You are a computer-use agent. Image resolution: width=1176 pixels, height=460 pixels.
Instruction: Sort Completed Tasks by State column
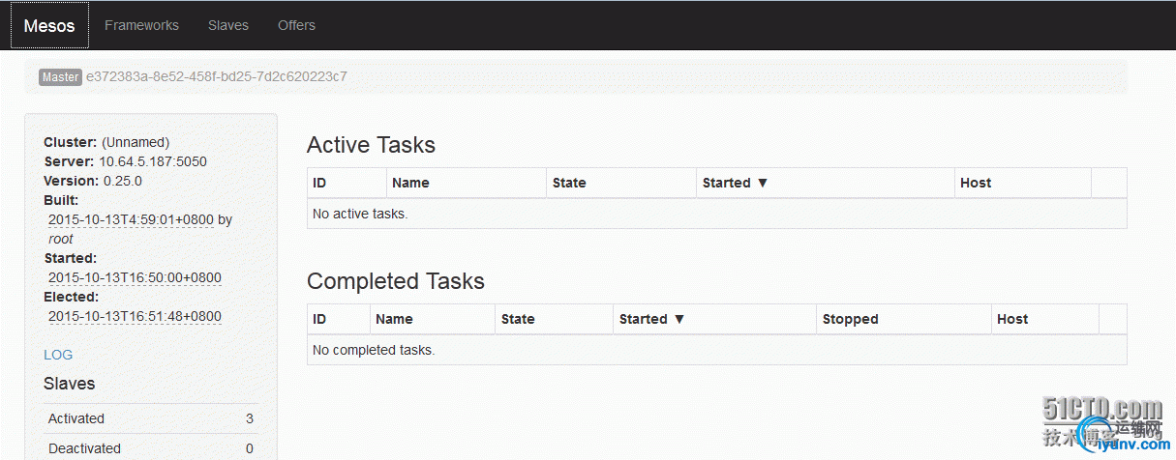554,319
